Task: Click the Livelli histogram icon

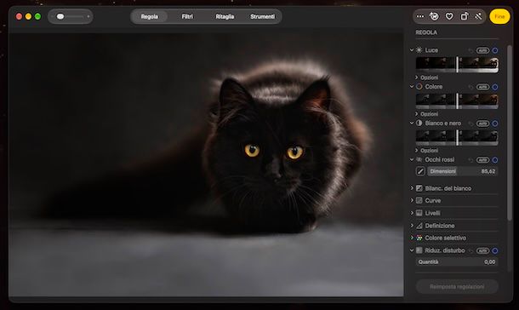Action: point(419,213)
